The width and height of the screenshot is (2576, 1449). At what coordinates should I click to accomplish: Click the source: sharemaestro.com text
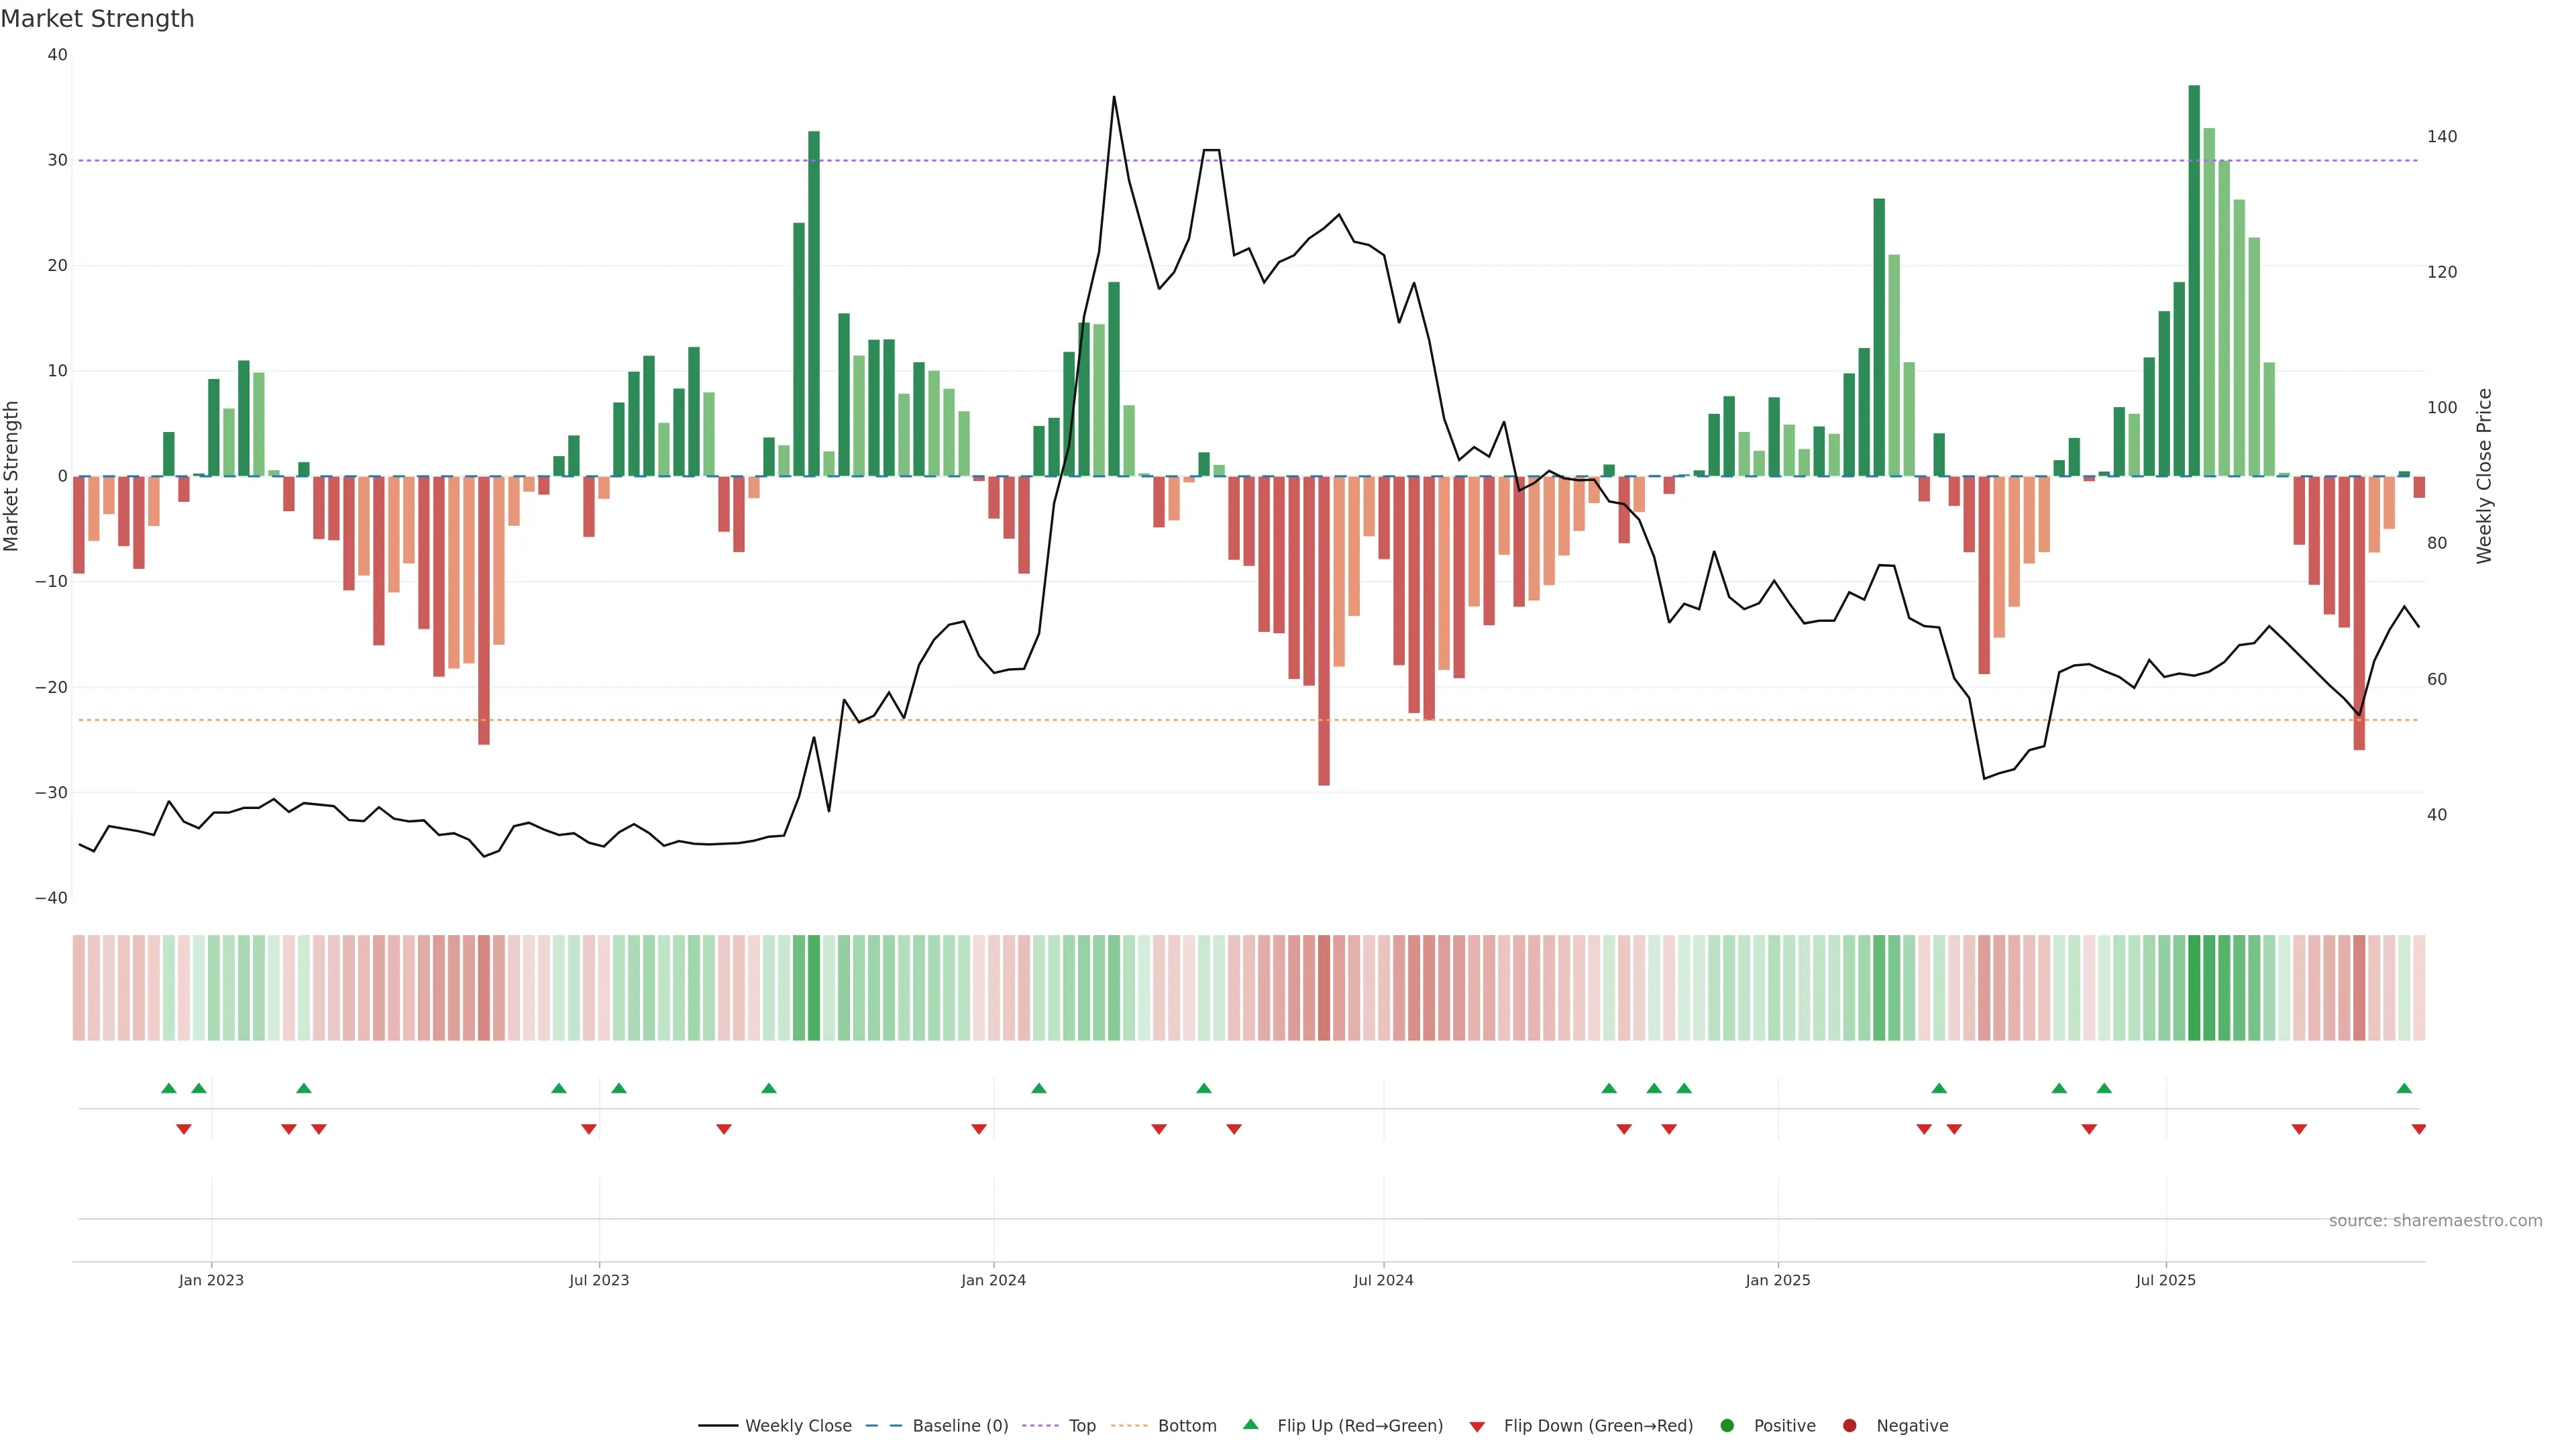2435,1221
